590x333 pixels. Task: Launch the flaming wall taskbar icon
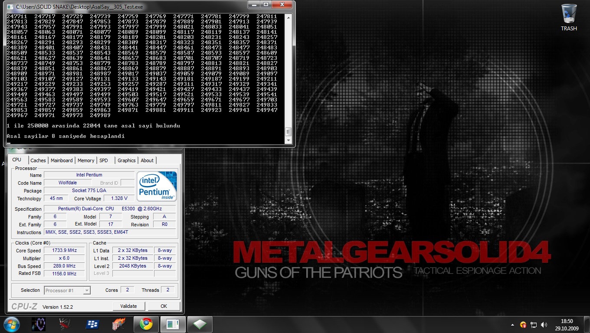point(118,324)
